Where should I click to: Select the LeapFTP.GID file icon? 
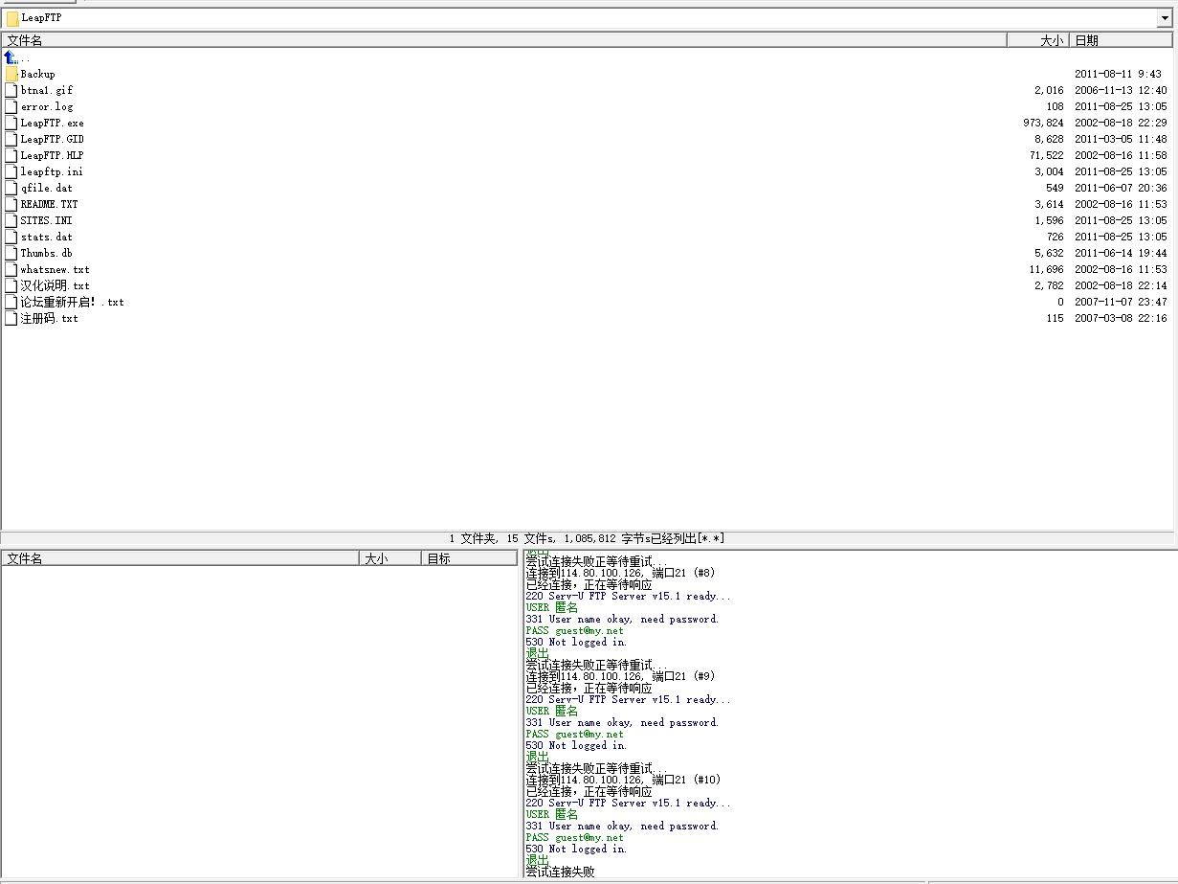point(11,139)
